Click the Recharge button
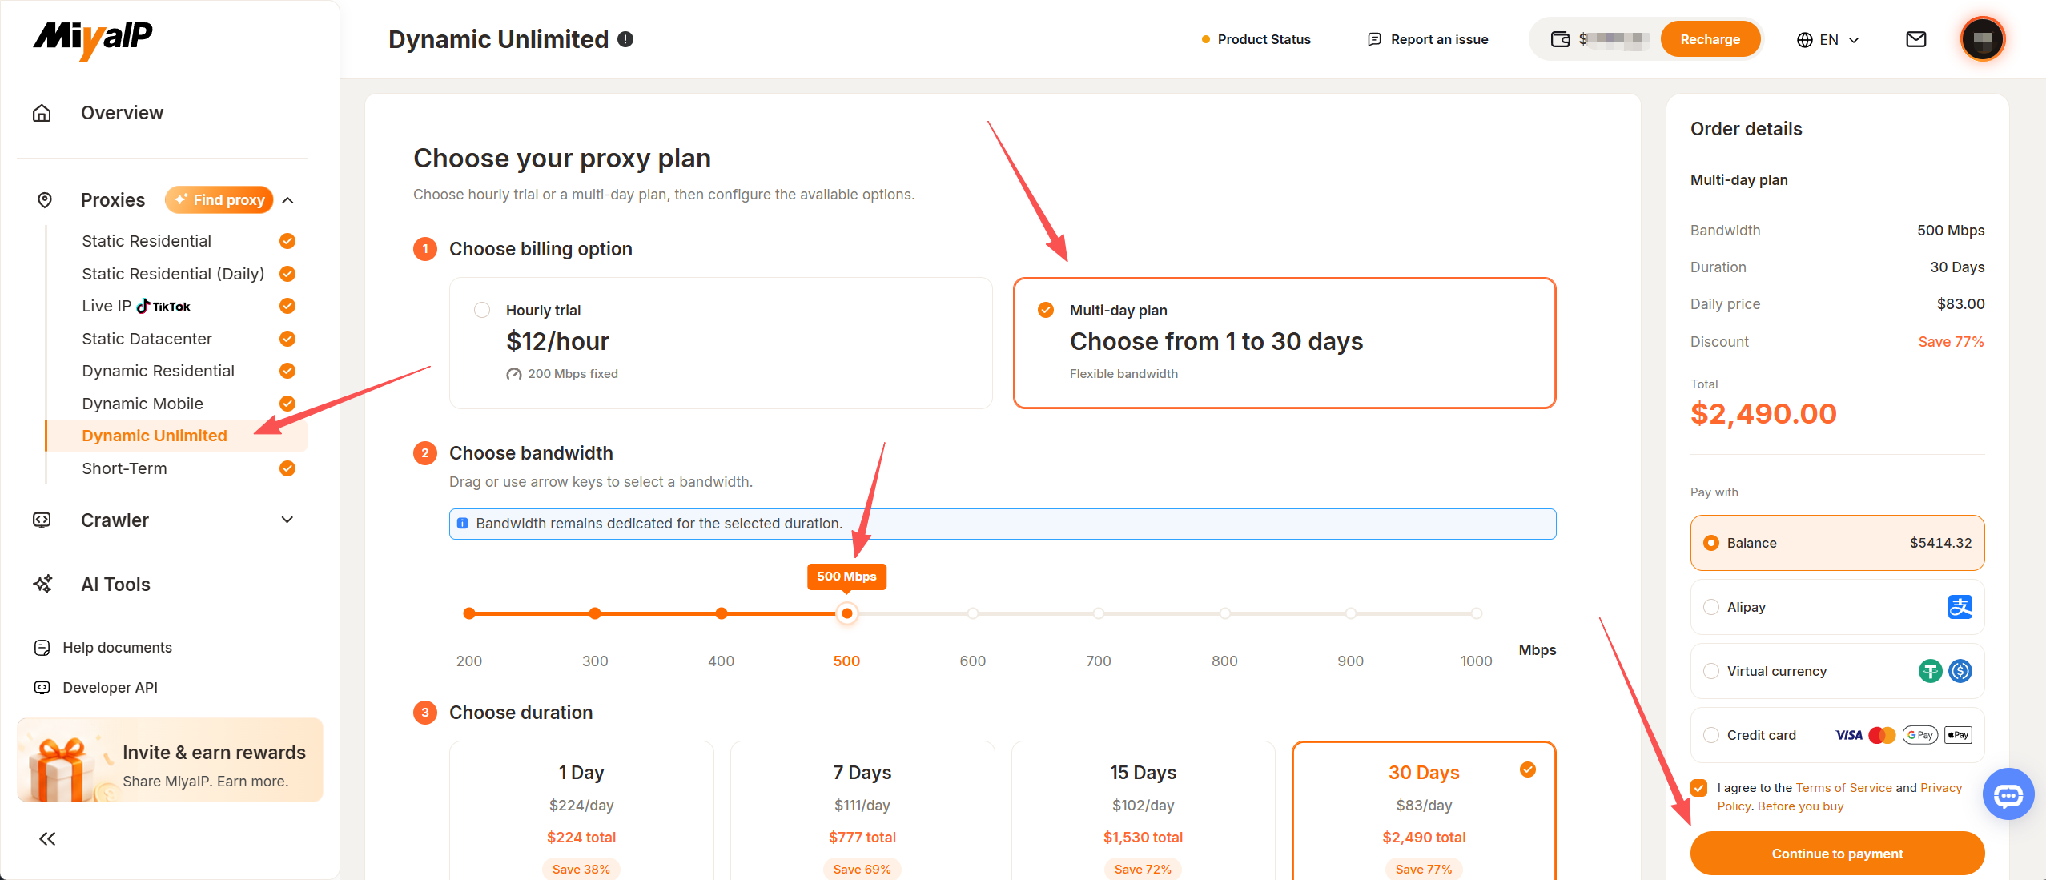 pyautogui.click(x=1710, y=39)
